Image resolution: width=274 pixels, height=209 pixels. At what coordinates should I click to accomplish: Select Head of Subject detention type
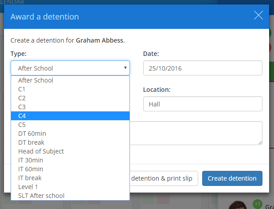click(x=70, y=151)
